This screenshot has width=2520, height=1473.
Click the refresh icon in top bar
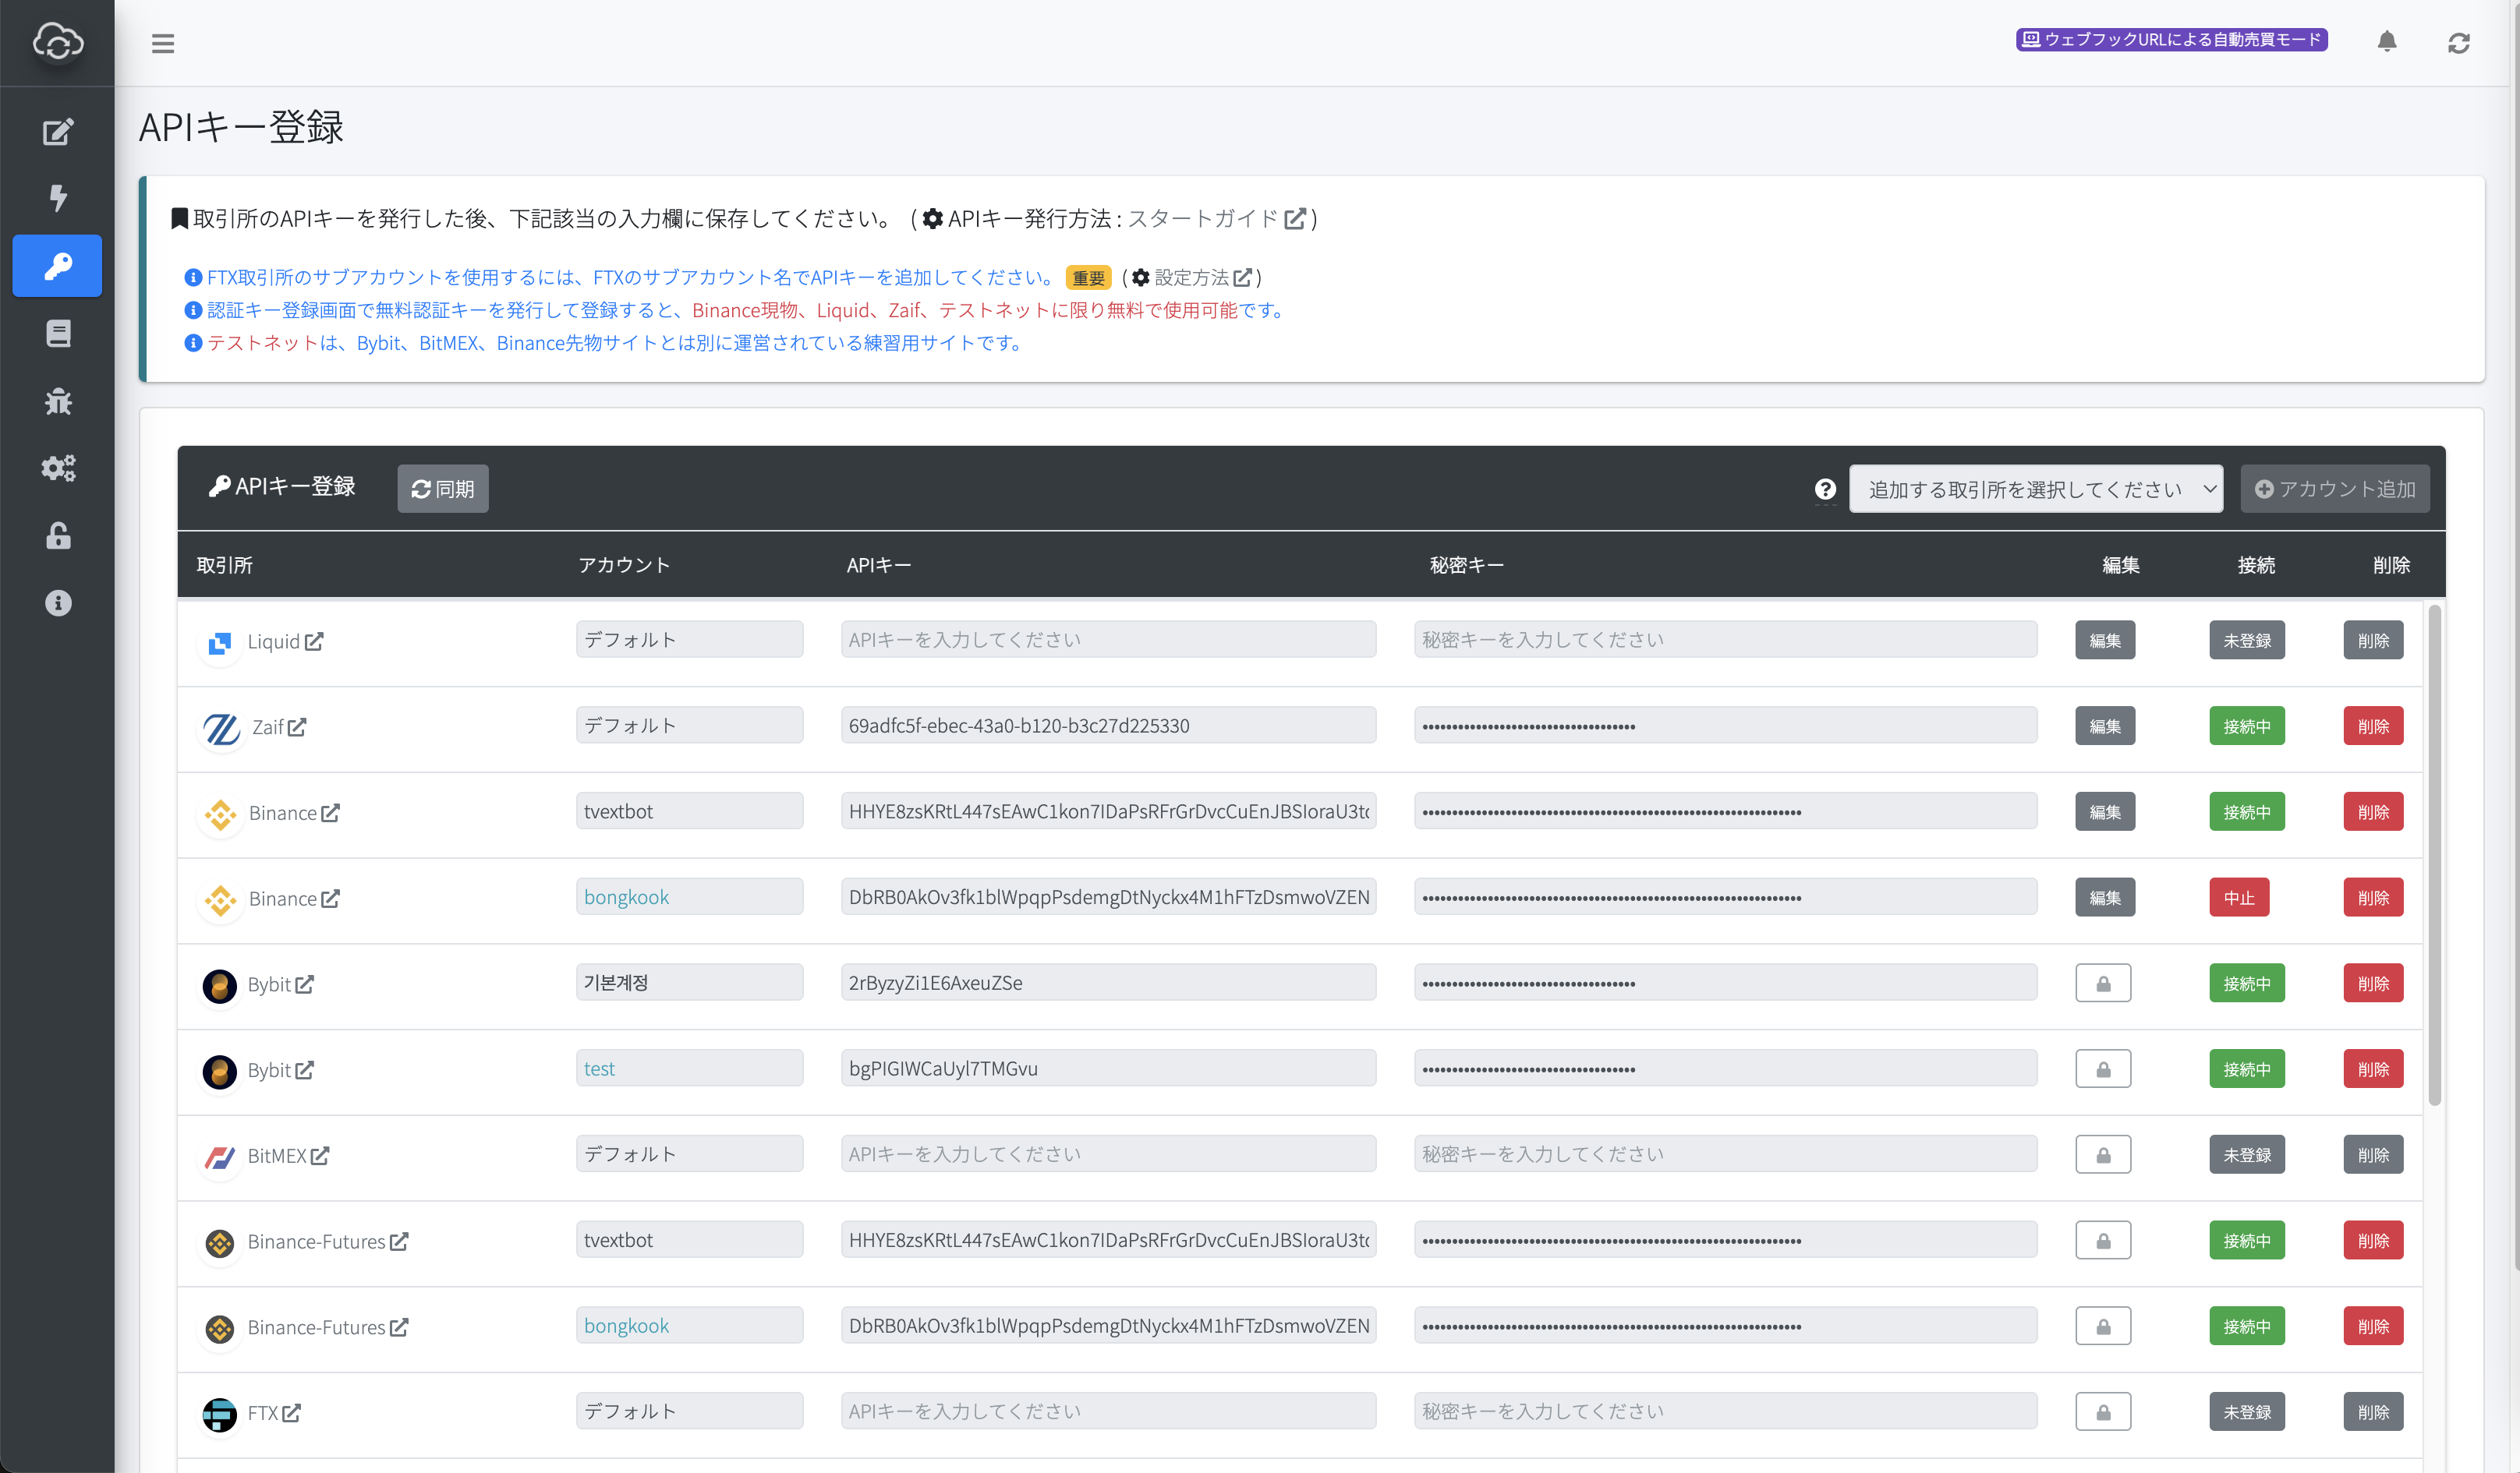[2459, 43]
